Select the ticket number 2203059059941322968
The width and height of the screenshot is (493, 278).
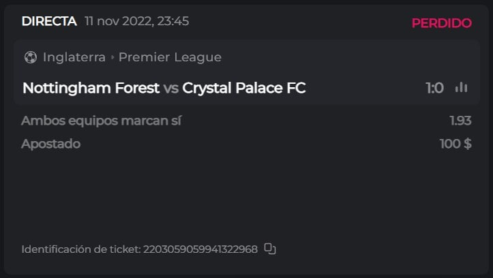pos(200,249)
